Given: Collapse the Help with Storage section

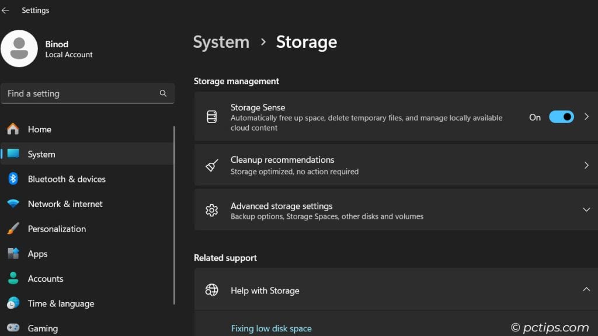Looking at the screenshot, I should [586, 289].
